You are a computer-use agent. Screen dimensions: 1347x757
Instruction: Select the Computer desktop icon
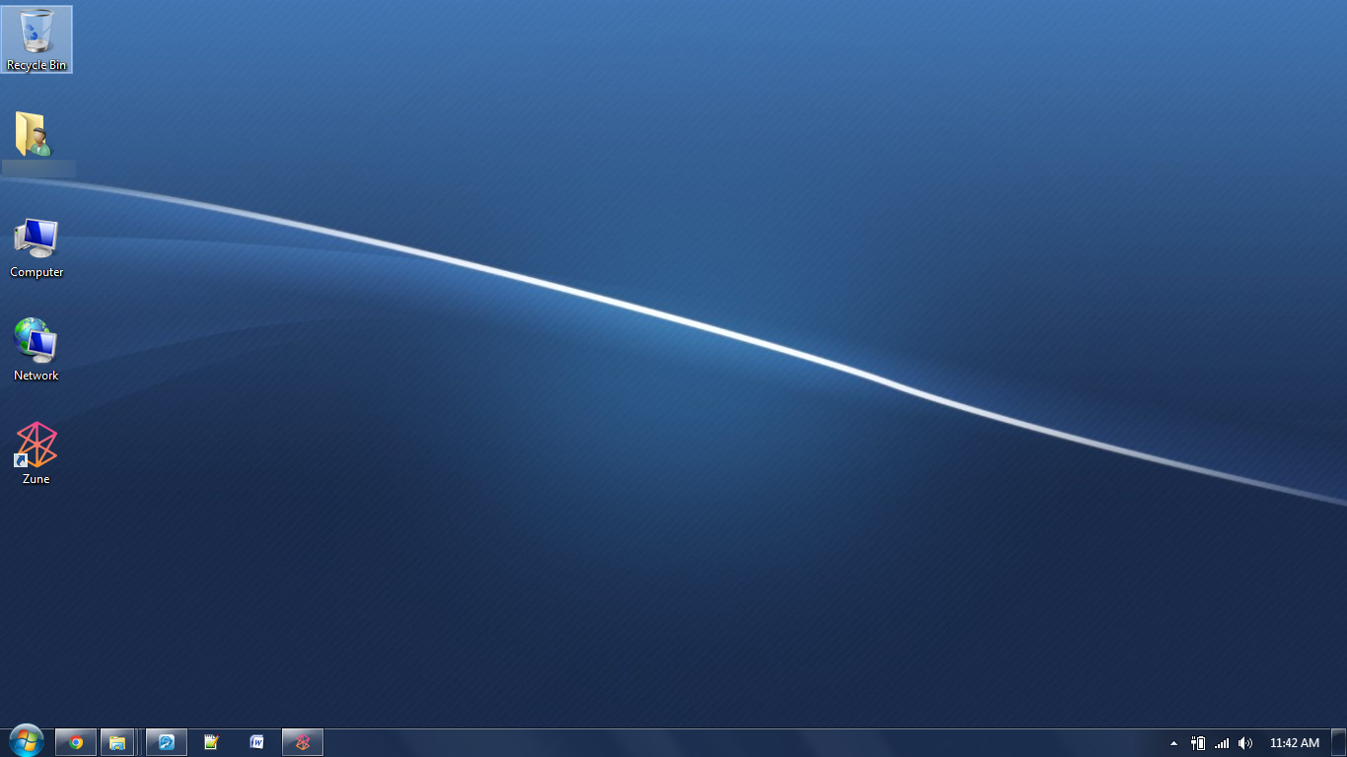tap(36, 248)
